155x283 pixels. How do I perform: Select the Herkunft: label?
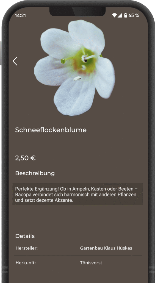click(26, 263)
